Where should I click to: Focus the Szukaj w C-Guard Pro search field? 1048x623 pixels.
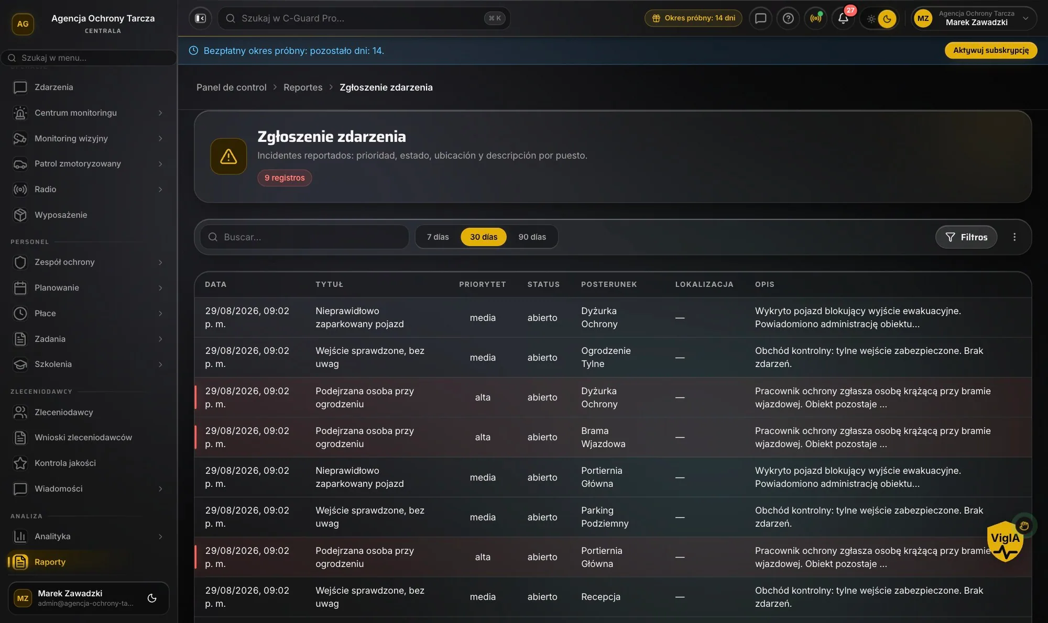point(364,18)
